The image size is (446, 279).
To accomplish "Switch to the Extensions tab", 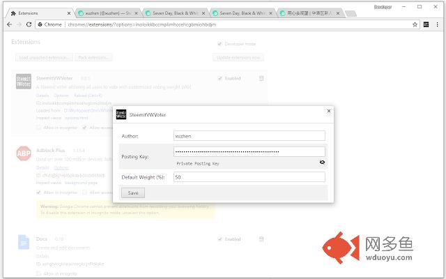I will [40, 13].
